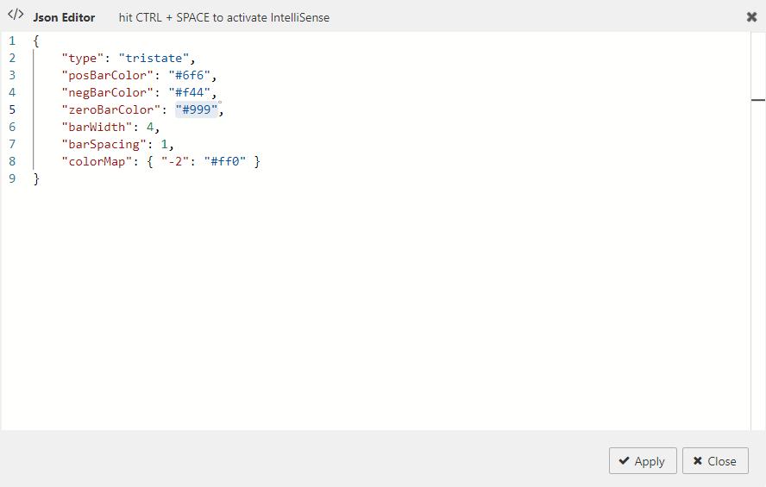The width and height of the screenshot is (766, 487).
Task: Click the "colorMap" key on line 8
Action: tap(94, 161)
